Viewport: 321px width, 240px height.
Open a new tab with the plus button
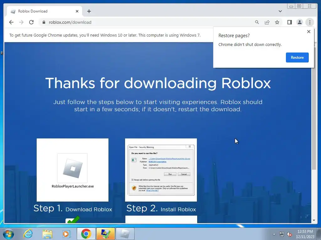point(89,11)
